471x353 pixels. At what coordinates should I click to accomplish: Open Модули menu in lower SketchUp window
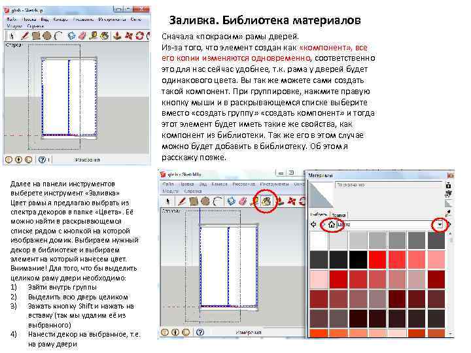(x=170, y=191)
